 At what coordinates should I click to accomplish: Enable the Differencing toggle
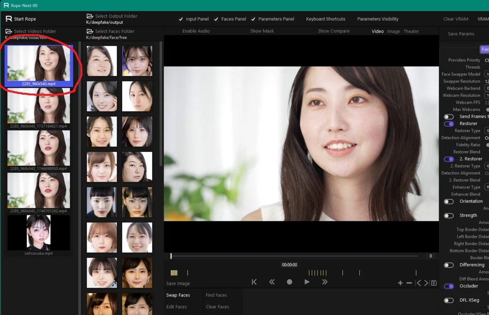tap(449, 265)
